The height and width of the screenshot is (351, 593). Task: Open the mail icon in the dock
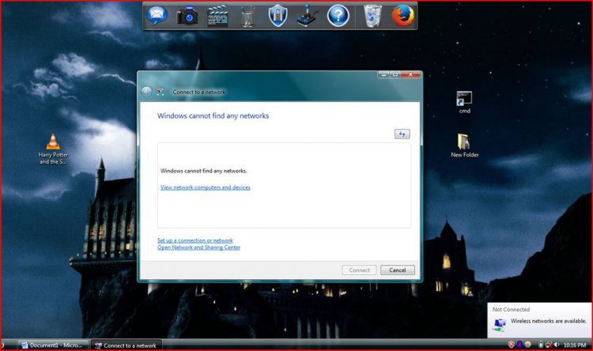157,15
